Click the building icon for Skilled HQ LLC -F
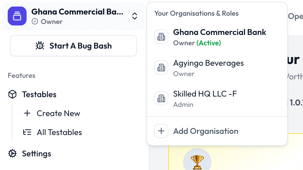 (161, 99)
